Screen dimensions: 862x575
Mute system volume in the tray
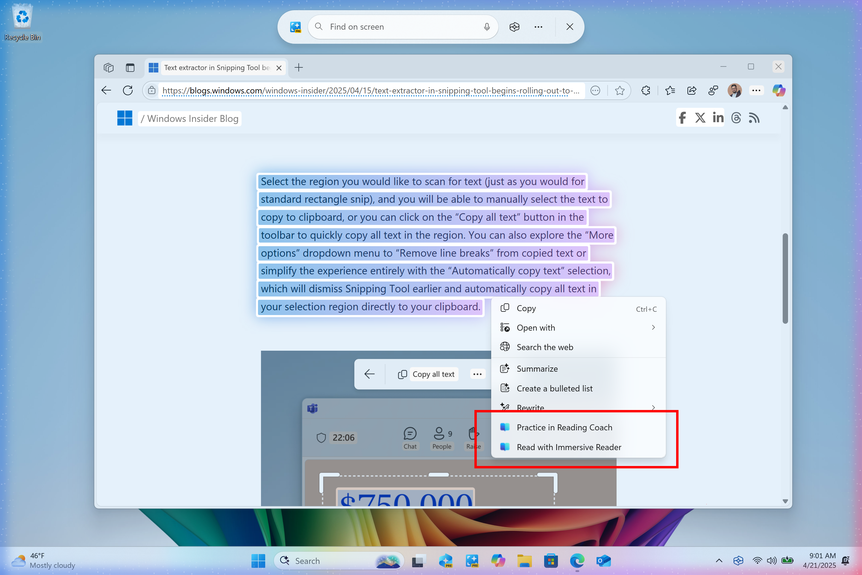(772, 560)
